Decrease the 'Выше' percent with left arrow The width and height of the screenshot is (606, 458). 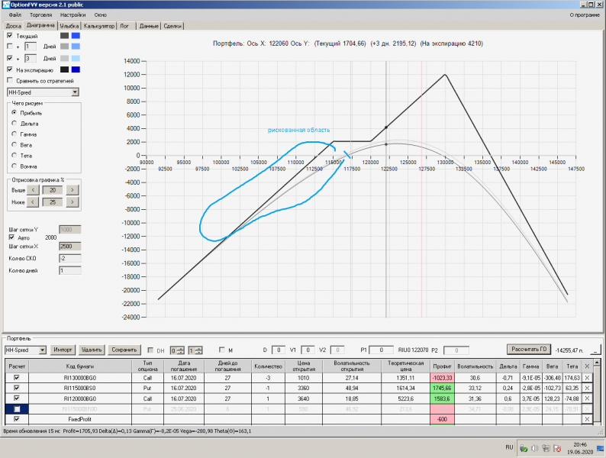33,190
